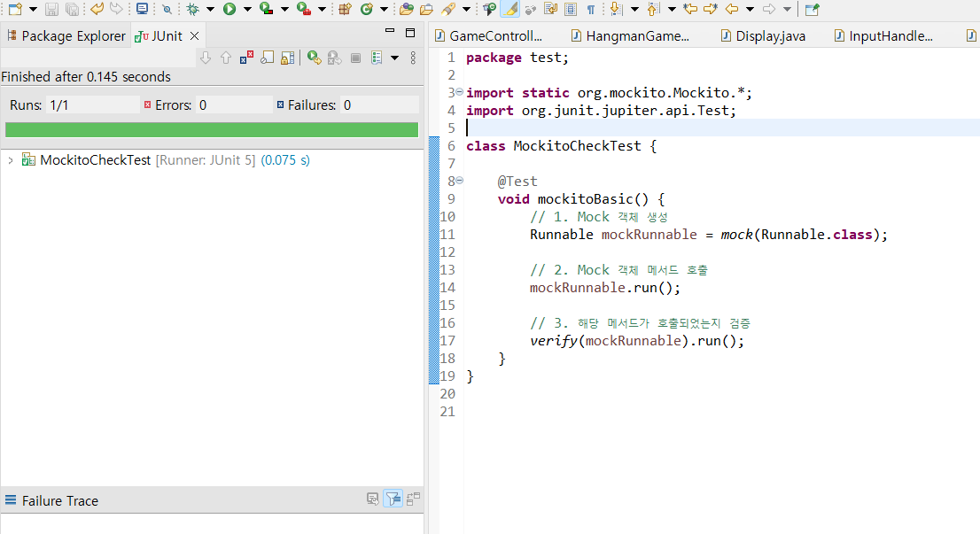
Task: Close the JUnit view tab
Action: click(194, 36)
